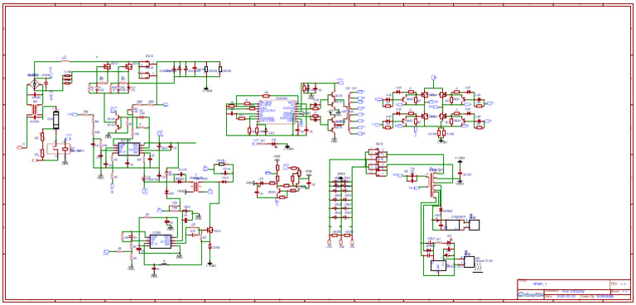Click the C_GND upward arrow at right

[x=460, y=161]
